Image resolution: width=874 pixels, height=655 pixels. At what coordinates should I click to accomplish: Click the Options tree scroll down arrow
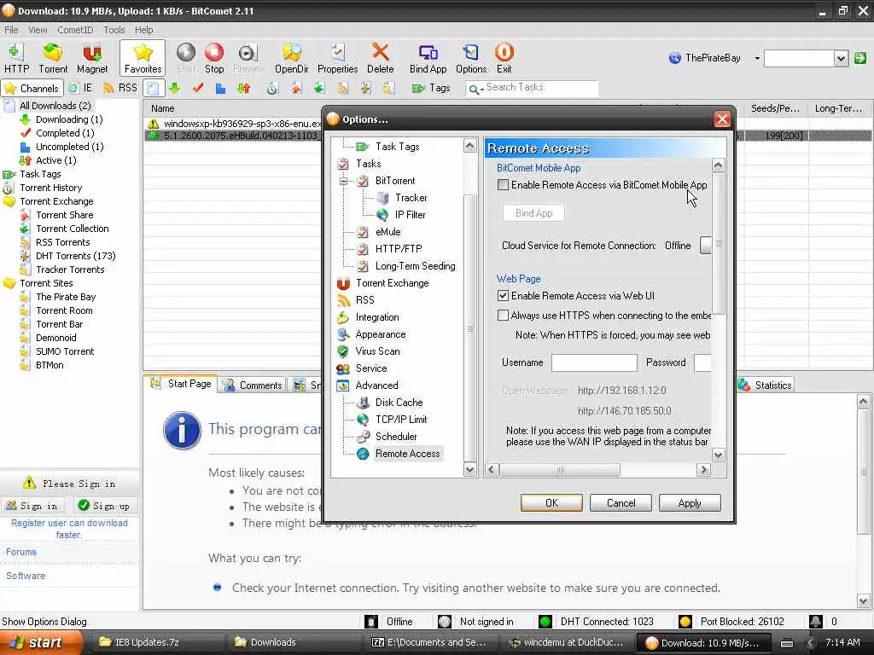coord(470,470)
